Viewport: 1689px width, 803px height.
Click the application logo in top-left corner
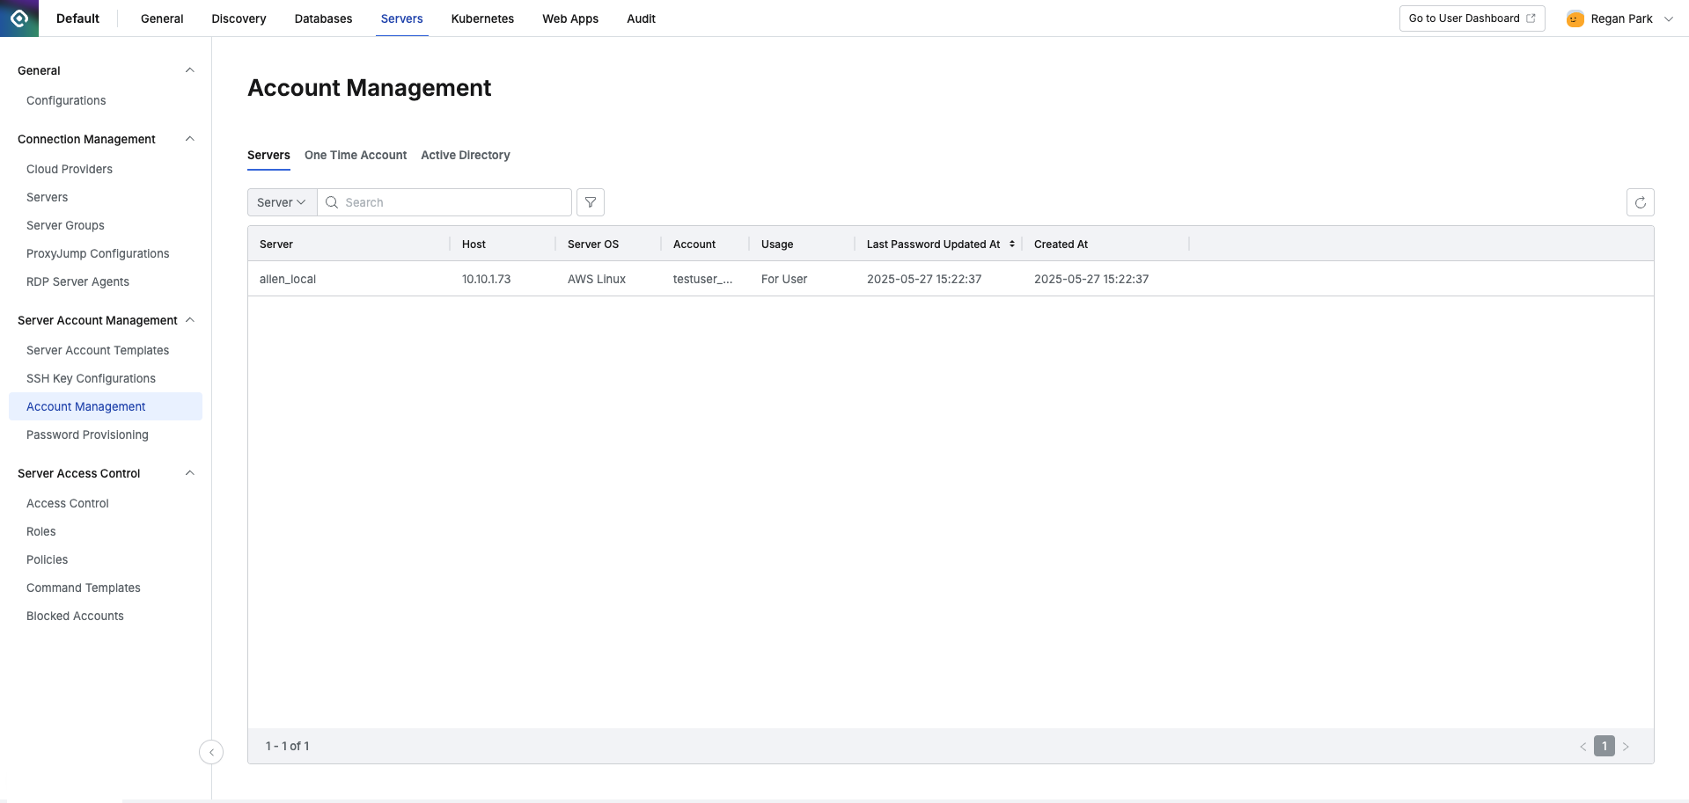19,18
